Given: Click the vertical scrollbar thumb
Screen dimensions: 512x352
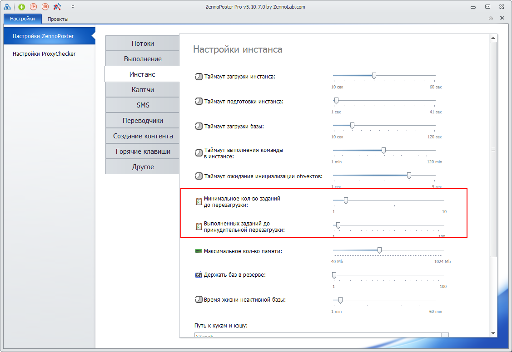Looking at the screenshot, I should [x=493, y=149].
